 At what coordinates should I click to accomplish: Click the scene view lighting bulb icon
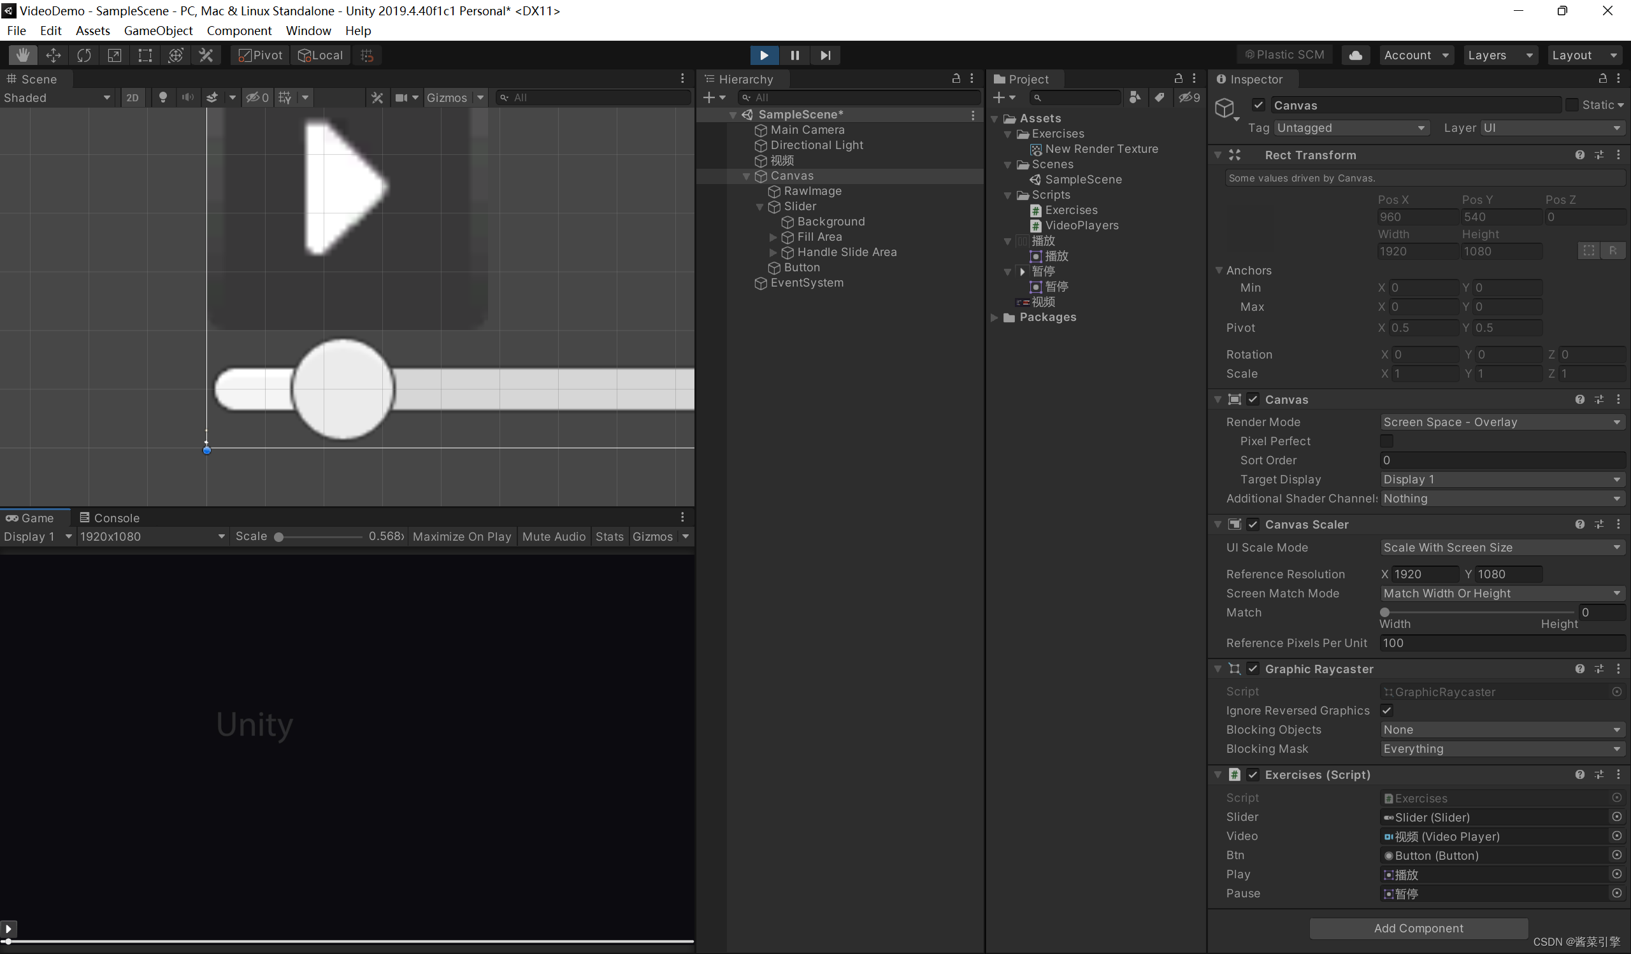(x=162, y=97)
